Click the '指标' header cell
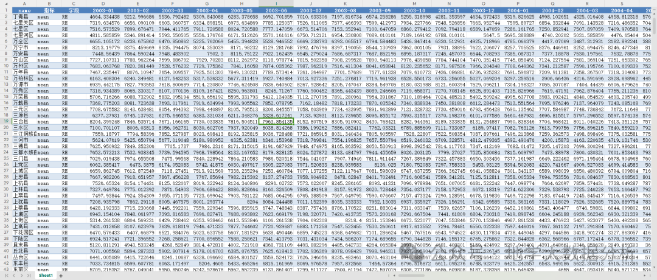 pyautogui.click(x=49, y=10)
